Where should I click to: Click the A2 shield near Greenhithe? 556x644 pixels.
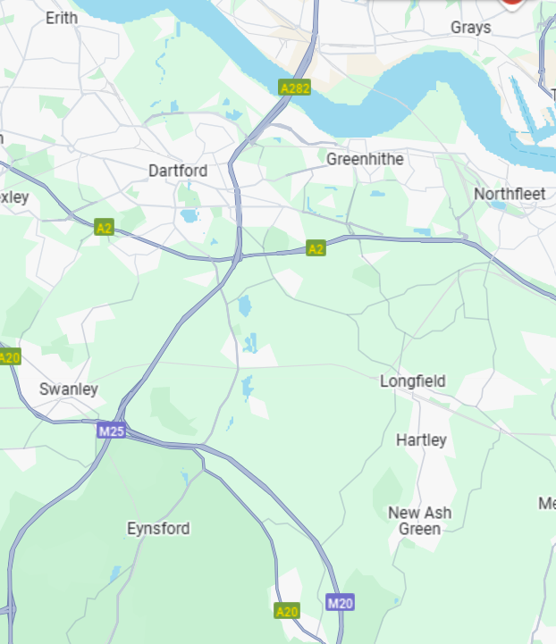(x=316, y=248)
